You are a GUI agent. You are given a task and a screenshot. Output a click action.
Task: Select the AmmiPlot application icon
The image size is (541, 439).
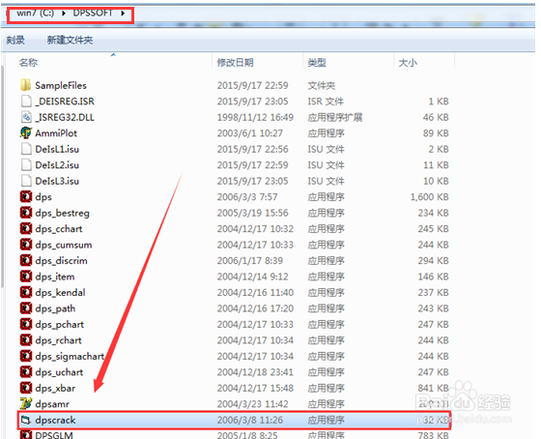(x=25, y=132)
